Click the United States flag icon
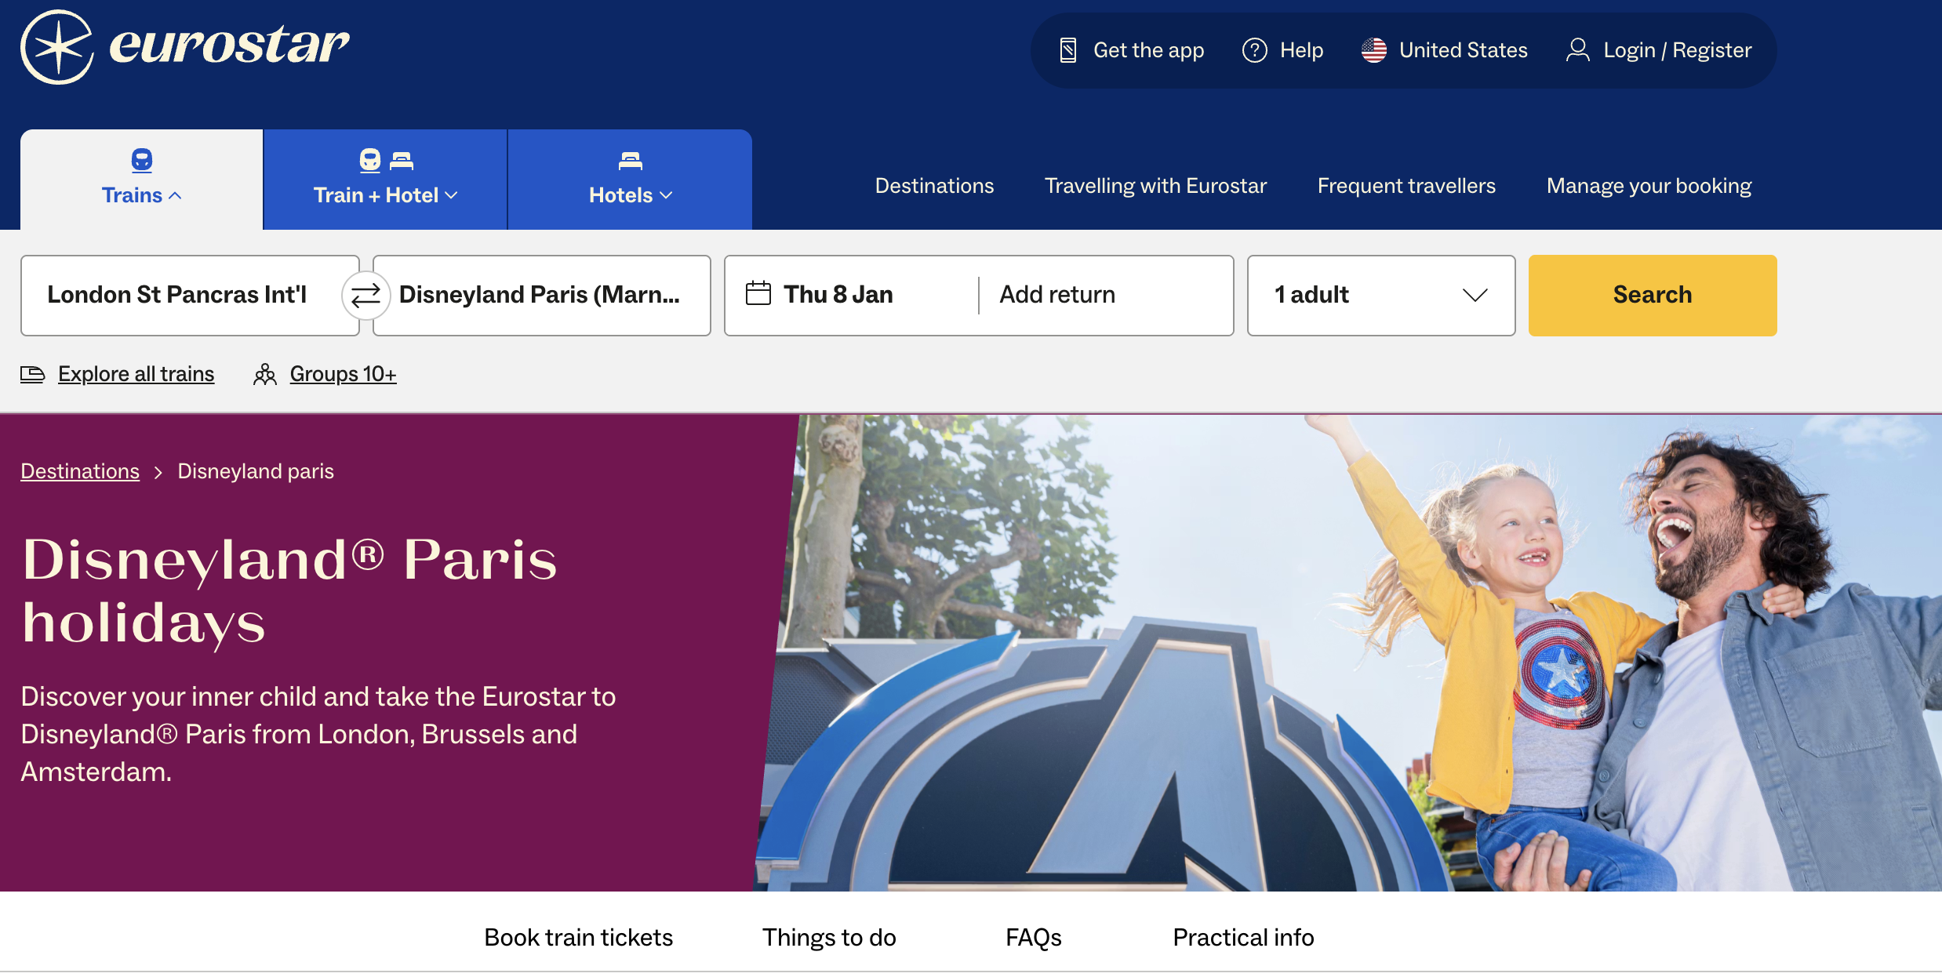The height and width of the screenshot is (977, 1942). (1374, 49)
